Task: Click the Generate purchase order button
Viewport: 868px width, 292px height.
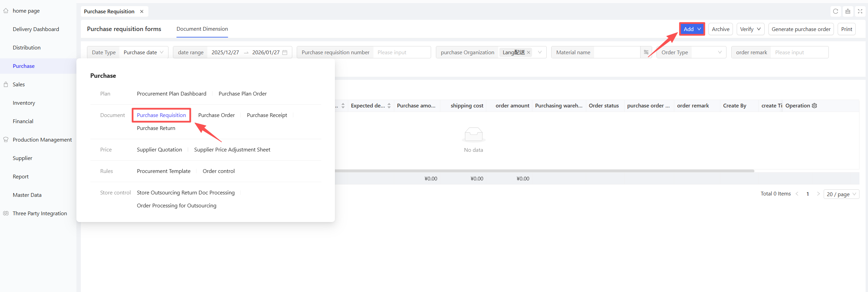Action: 801,29
